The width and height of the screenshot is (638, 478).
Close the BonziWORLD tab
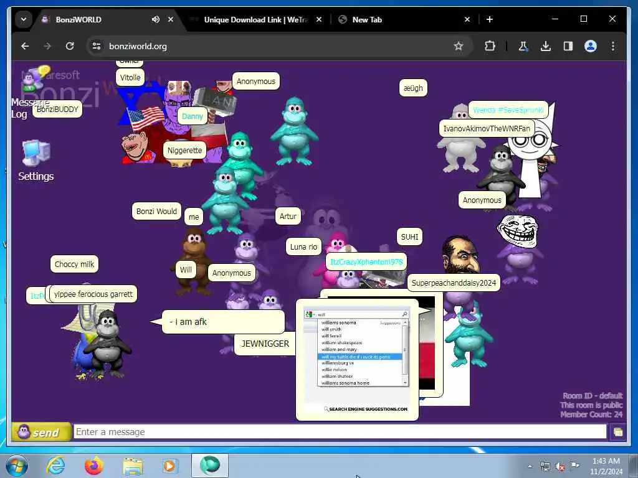171,19
